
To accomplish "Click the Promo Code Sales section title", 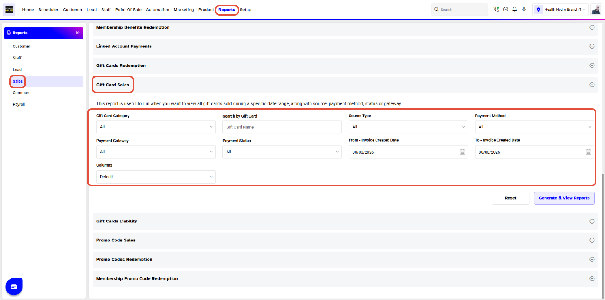I will pyautogui.click(x=116, y=240).
